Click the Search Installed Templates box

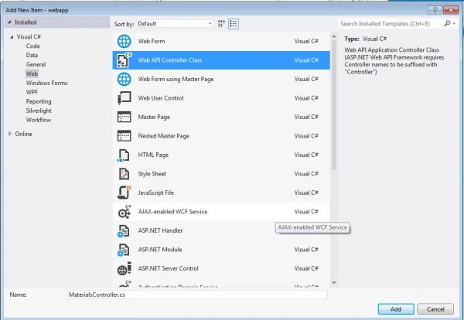pyautogui.click(x=391, y=24)
